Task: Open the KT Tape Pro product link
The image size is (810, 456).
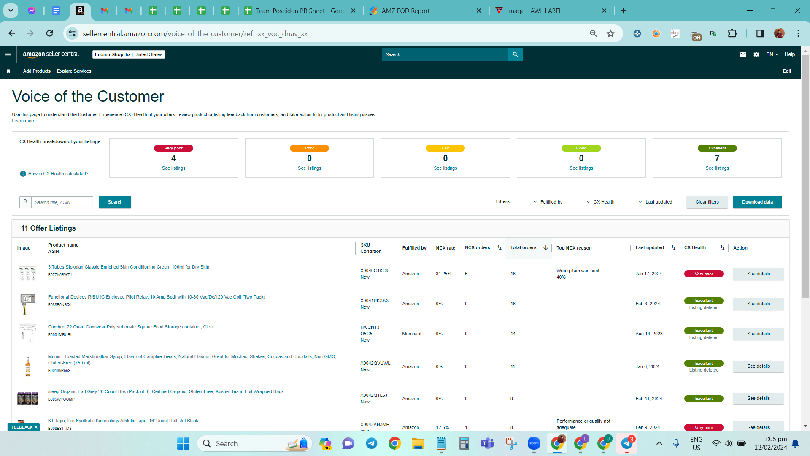Action: click(123, 421)
